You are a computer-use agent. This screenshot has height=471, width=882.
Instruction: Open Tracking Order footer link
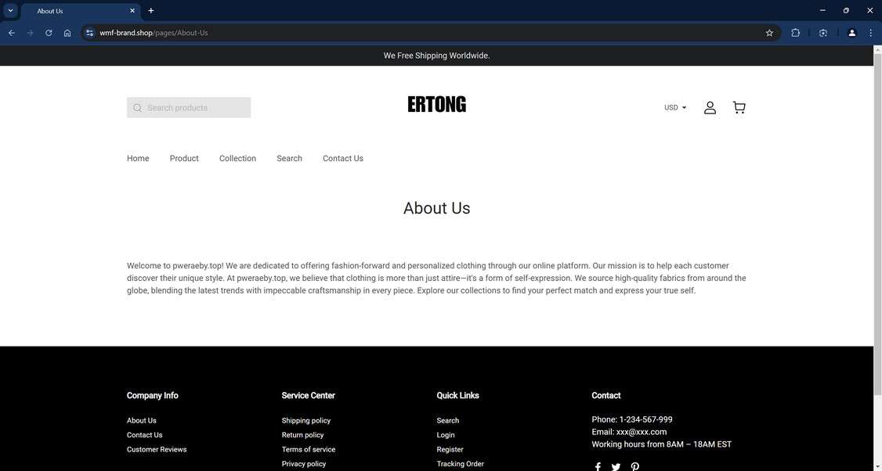(460, 464)
